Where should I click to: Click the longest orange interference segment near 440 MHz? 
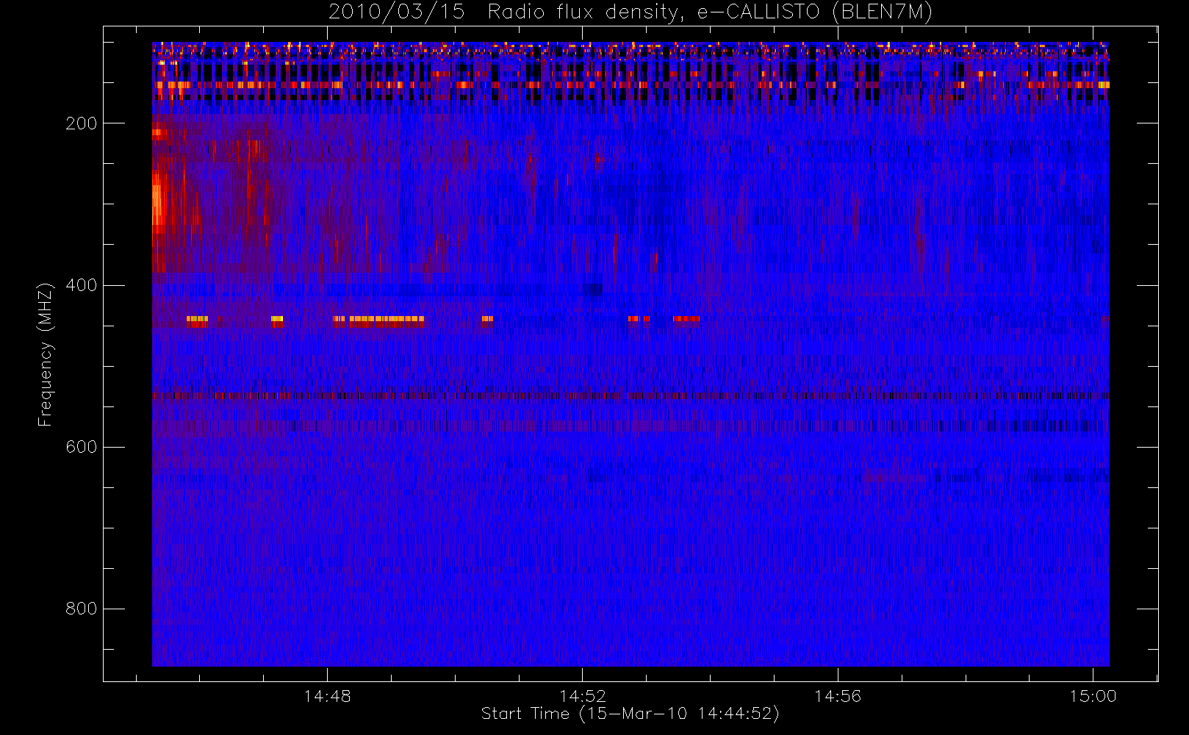point(387,320)
